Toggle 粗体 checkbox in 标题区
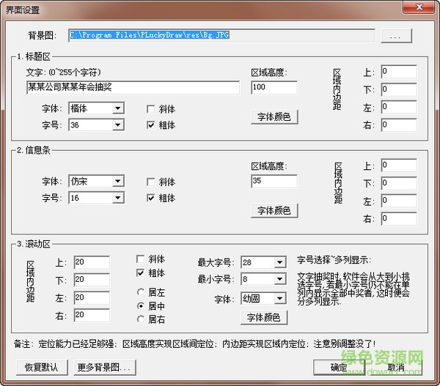This screenshot has height=386, width=440. pyautogui.click(x=151, y=125)
